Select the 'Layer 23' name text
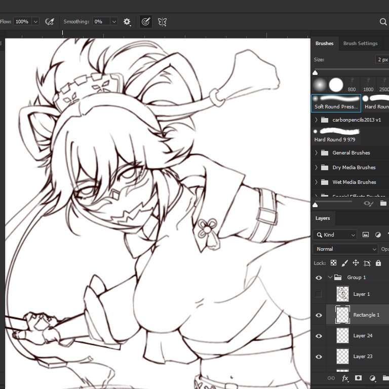Screen dimensions: 389x389 tap(363, 357)
